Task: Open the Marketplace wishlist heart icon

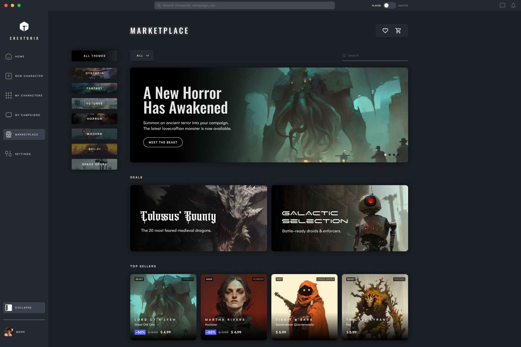Action: pos(385,31)
